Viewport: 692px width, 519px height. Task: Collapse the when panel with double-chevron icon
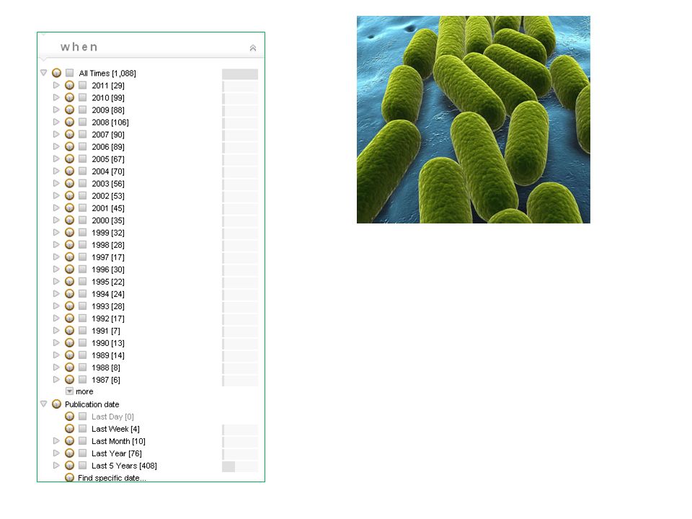(253, 48)
